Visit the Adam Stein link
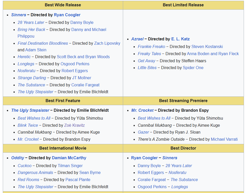 [x=36, y=50]
